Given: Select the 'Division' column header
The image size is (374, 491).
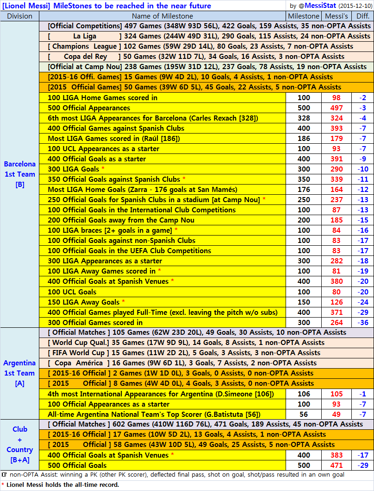Looking at the screenshot, I should pyautogui.click(x=20, y=16).
